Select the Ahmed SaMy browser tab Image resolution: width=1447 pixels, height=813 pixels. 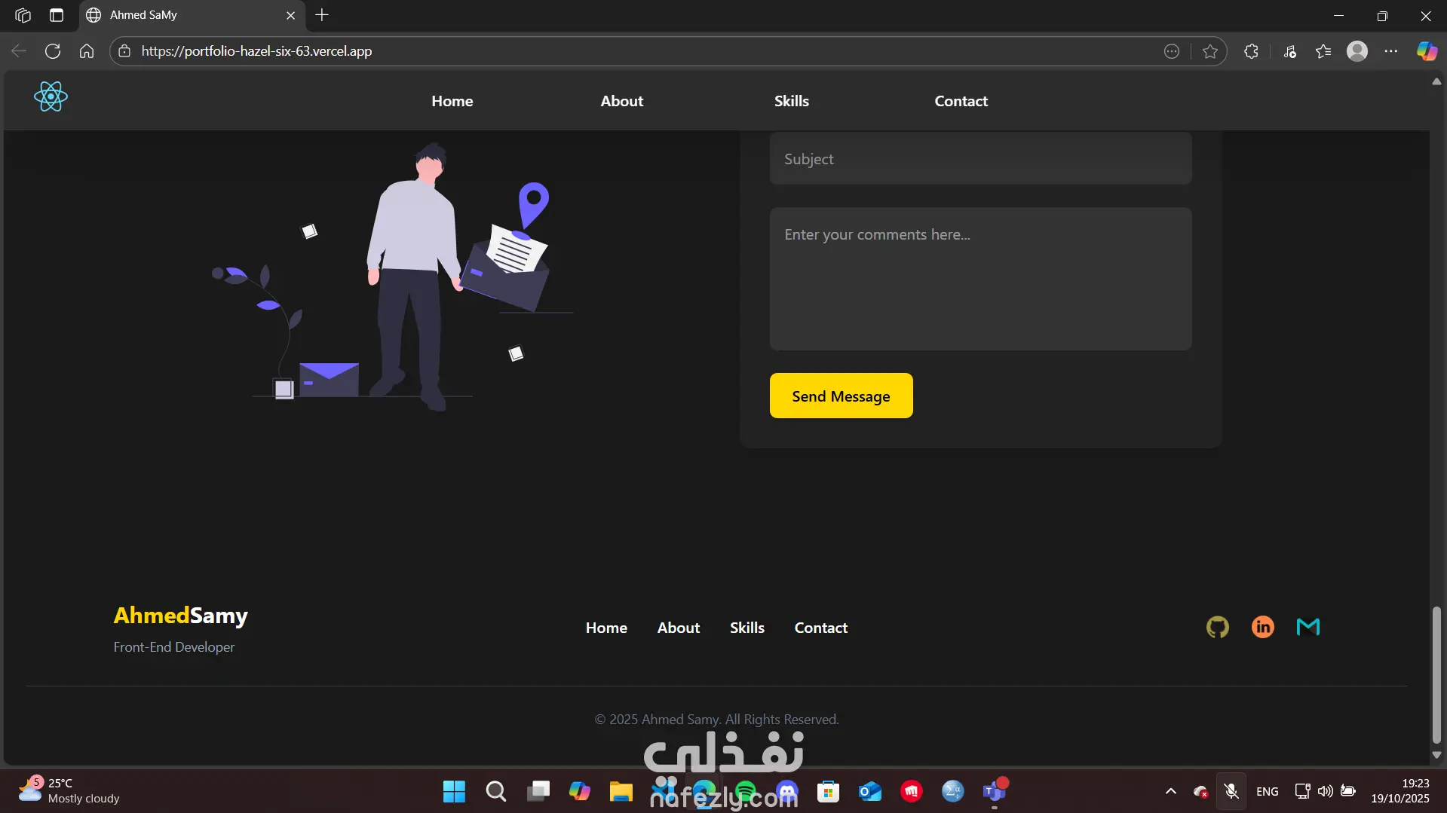point(192,15)
